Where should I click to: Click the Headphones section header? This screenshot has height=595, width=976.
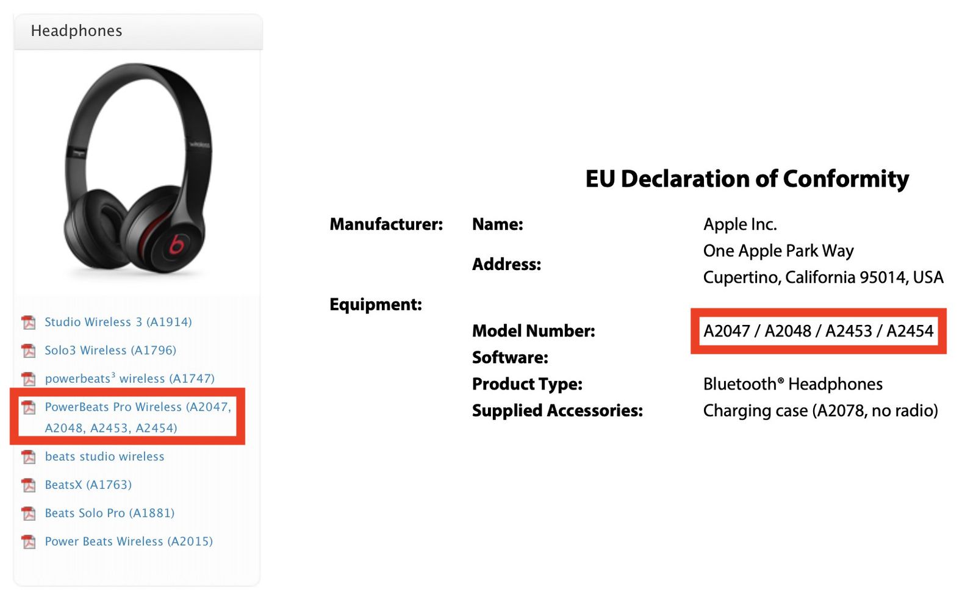[76, 31]
